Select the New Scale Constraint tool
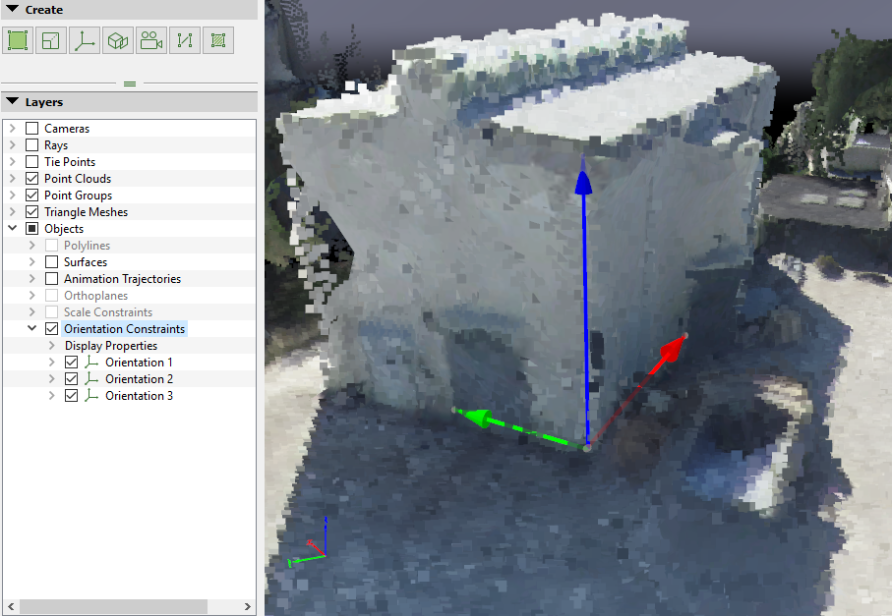 (x=51, y=40)
